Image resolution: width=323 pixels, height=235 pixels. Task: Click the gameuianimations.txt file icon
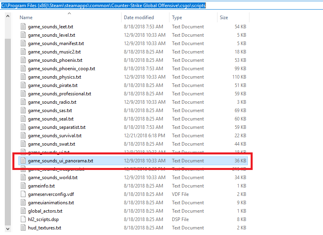coord(23,203)
